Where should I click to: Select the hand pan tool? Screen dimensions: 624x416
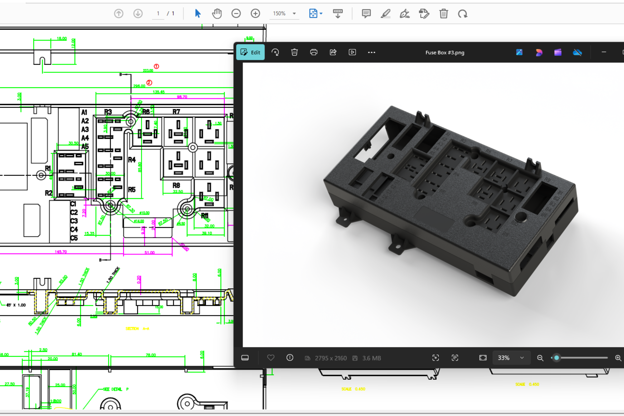[x=217, y=13]
